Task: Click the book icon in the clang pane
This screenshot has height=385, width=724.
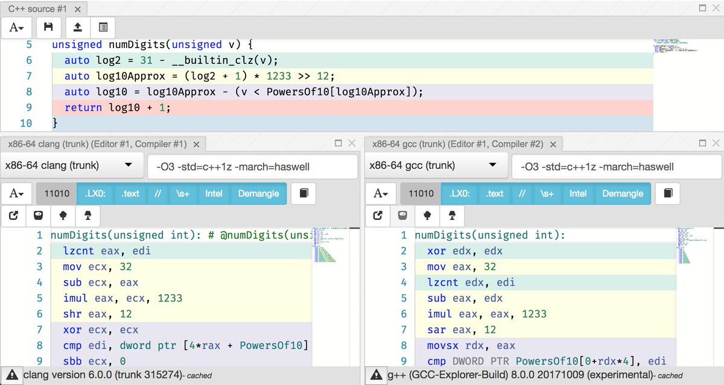Action: click(x=303, y=193)
